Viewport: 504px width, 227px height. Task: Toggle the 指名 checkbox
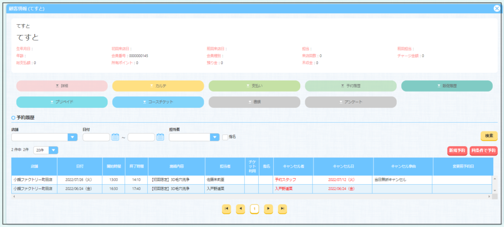225,137
